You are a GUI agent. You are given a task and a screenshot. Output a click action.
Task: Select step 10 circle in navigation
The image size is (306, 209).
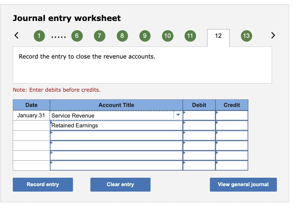point(167,36)
